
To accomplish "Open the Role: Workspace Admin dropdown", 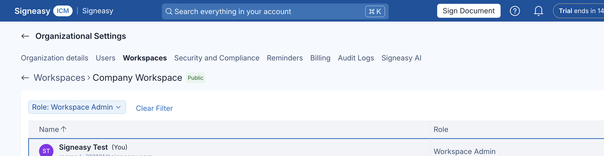I will coord(77,107).
